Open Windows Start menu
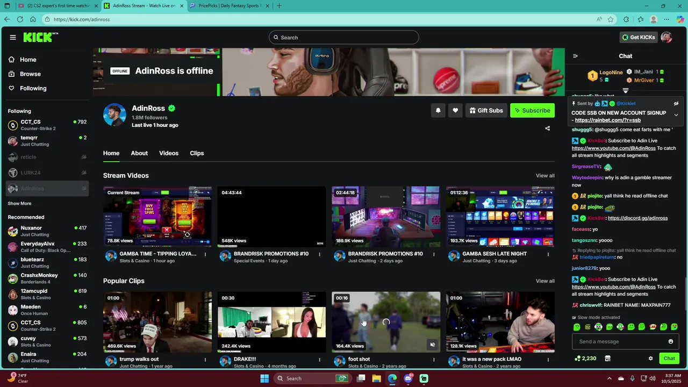688x387 pixels. pyautogui.click(x=264, y=378)
